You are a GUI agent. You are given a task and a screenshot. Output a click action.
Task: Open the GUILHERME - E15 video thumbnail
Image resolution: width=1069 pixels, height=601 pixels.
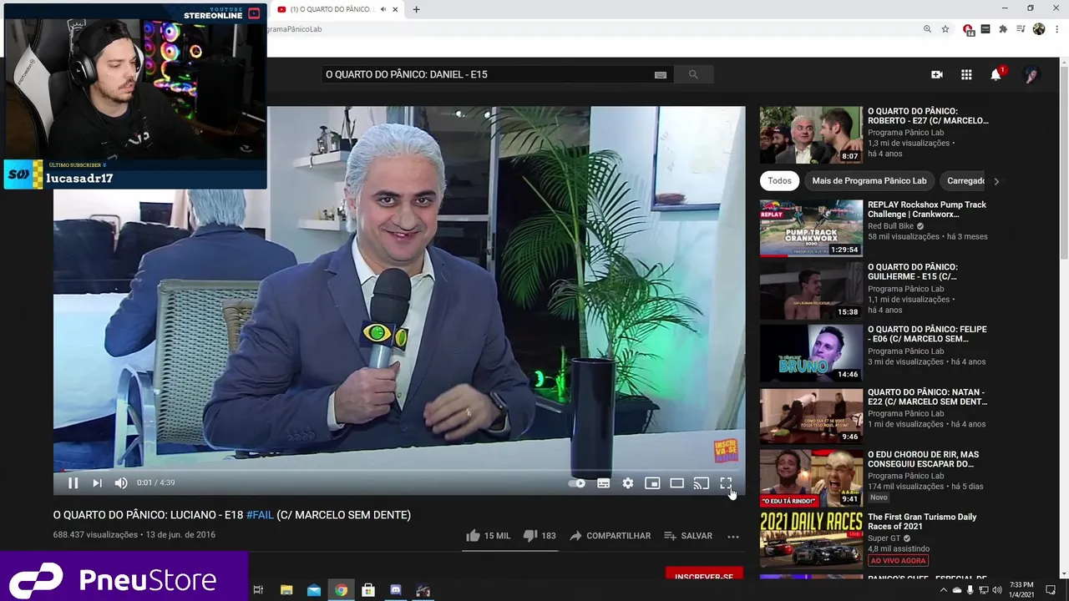point(811,290)
